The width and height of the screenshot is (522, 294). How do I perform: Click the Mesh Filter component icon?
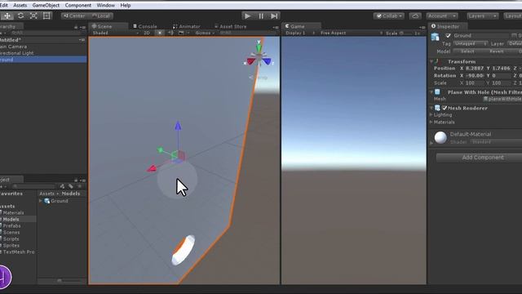437,92
